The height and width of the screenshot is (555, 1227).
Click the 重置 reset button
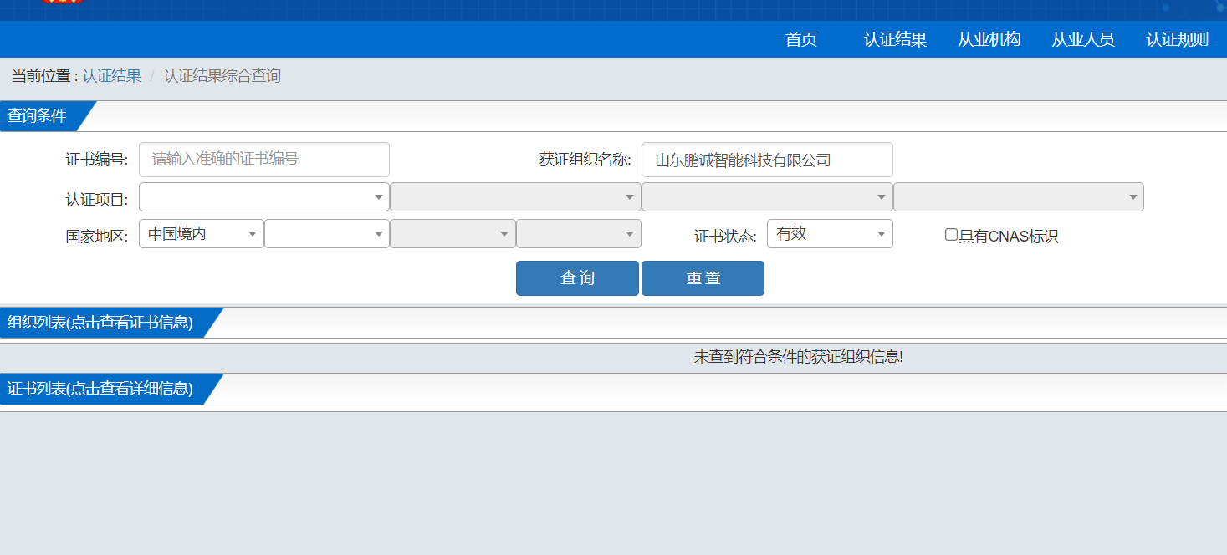tap(703, 278)
